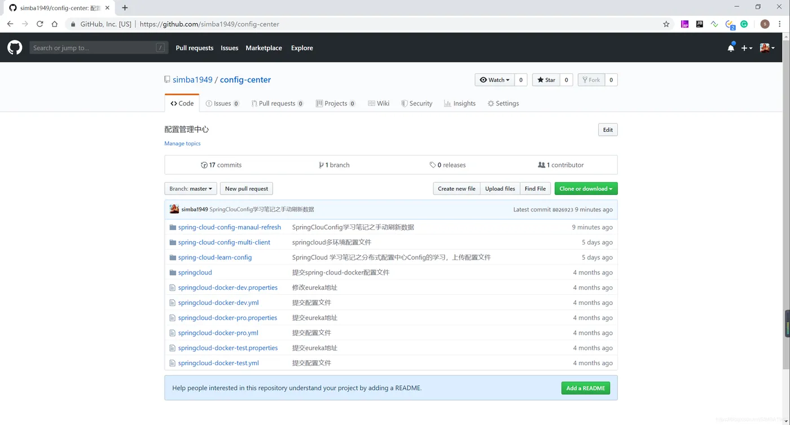
Task: Open Branch: master dropdown
Action: click(191, 189)
